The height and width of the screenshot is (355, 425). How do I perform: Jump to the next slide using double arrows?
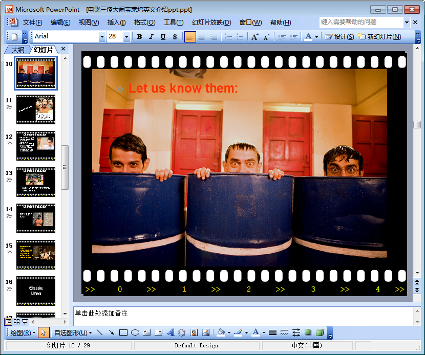click(417, 290)
